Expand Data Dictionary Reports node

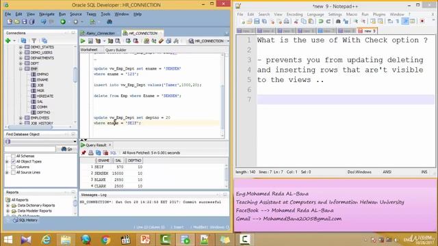tap(8, 205)
